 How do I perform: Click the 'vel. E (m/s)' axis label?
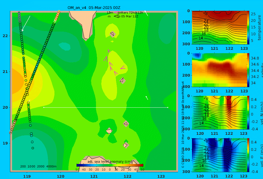point(261,155)
